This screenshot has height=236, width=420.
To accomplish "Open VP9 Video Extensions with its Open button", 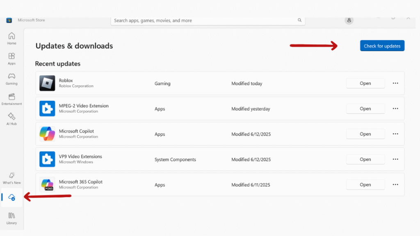I will [365, 159].
